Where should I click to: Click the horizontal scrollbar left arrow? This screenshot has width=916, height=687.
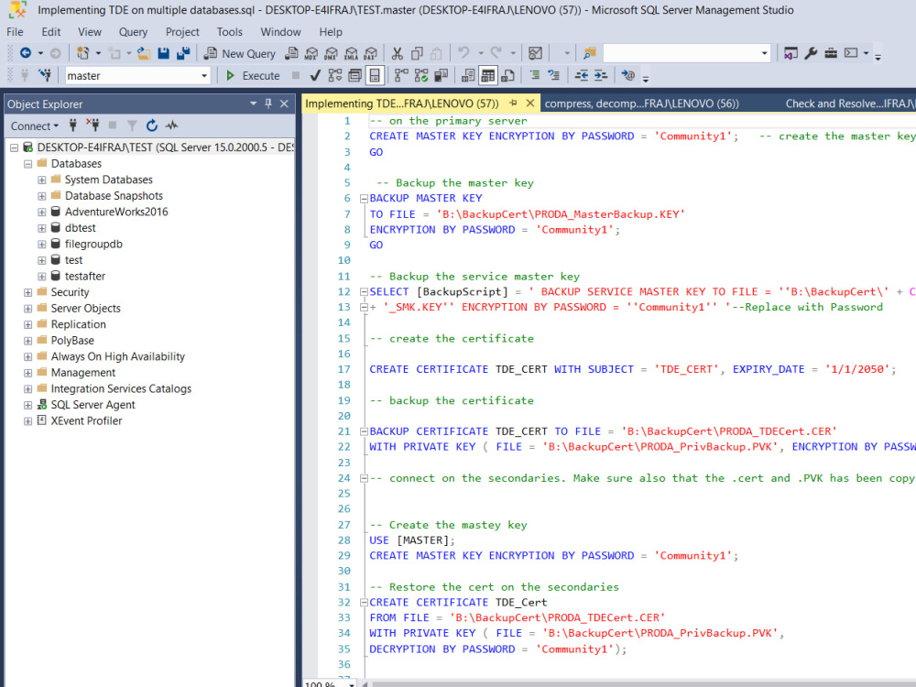pyautogui.click(x=365, y=683)
